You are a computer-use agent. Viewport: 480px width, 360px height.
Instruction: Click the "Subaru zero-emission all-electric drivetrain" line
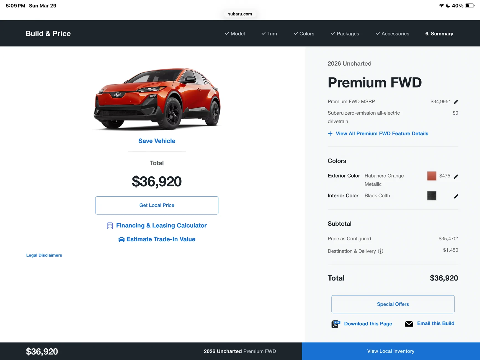[x=364, y=117]
